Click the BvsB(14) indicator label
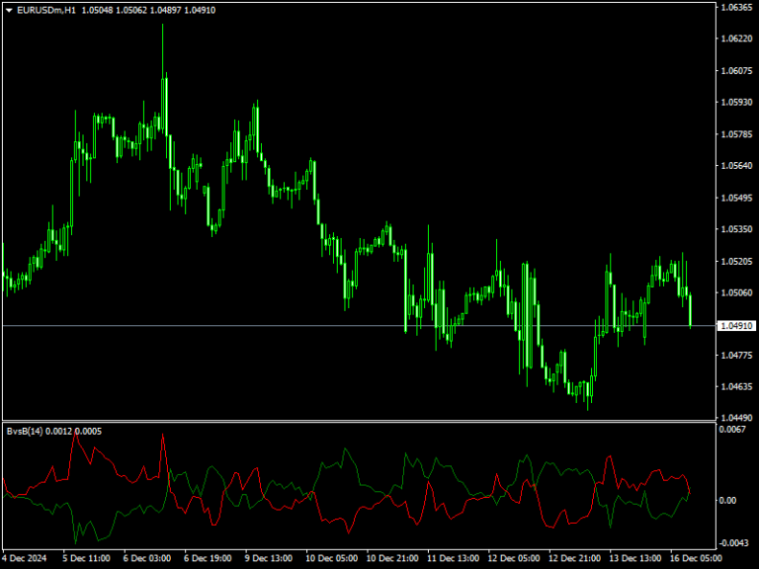The width and height of the screenshot is (759, 569). (25, 431)
